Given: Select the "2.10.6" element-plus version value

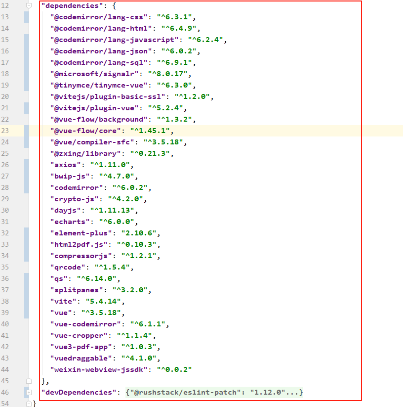Looking at the screenshot, I should coord(139,233).
